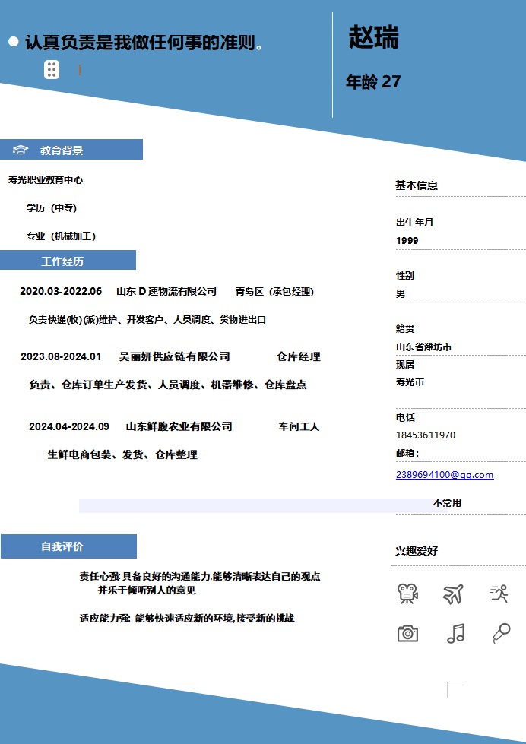Screen dimensions: 526x744
Task: Click the white bullet beside the motto
Action: pos(13,42)
